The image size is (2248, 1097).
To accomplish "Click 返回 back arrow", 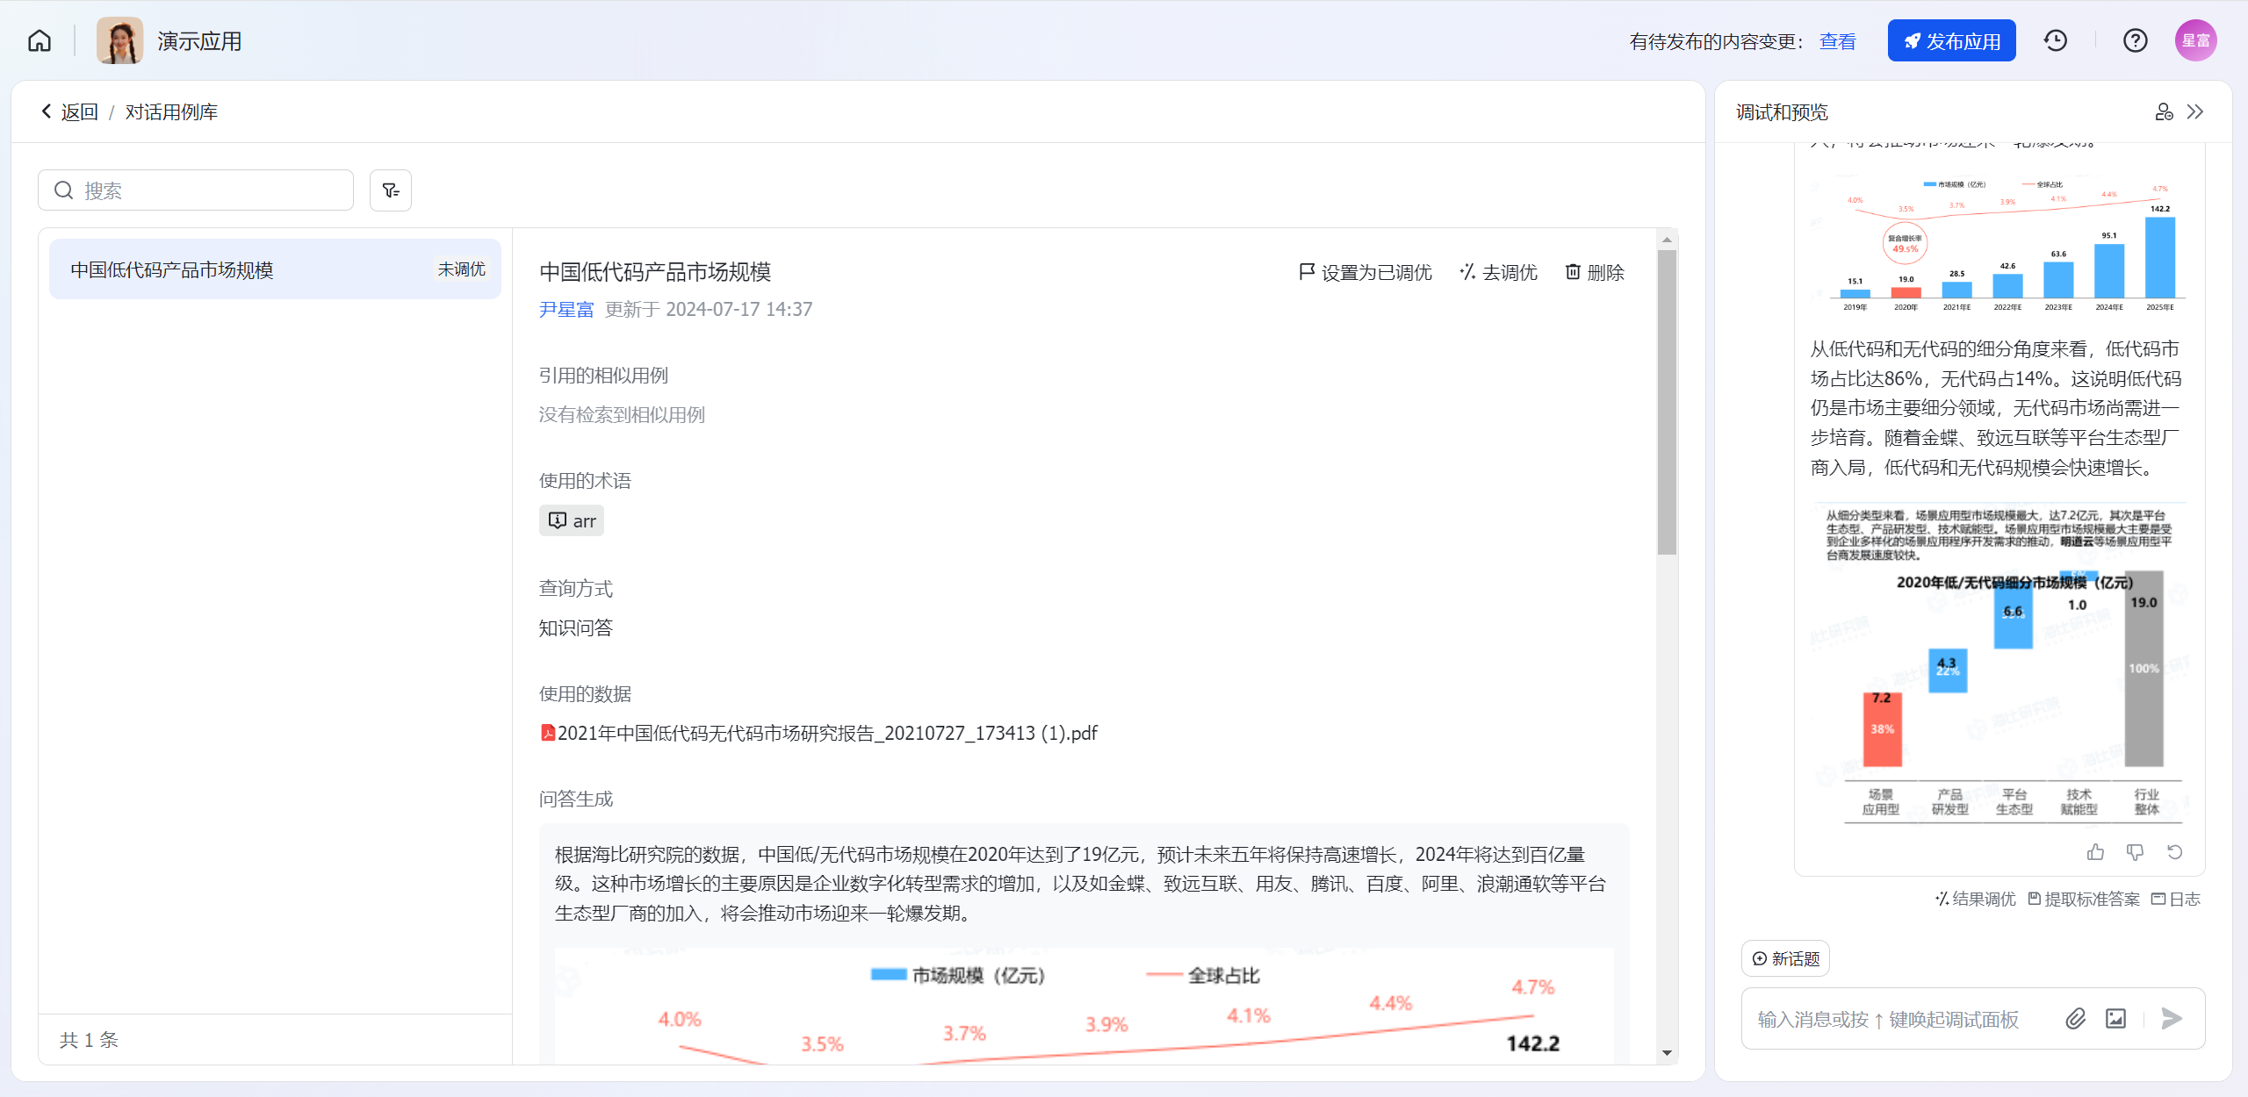I will (69, 111).
